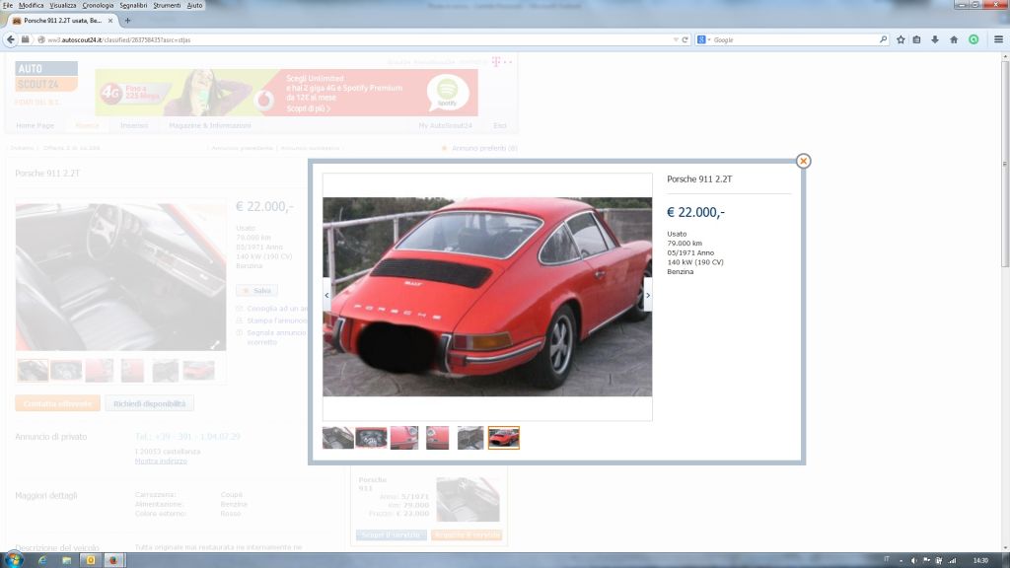The image size is (1010, 568).
Task: Click the Firefox taskbar icon
Action: click(x=113, y=560)
